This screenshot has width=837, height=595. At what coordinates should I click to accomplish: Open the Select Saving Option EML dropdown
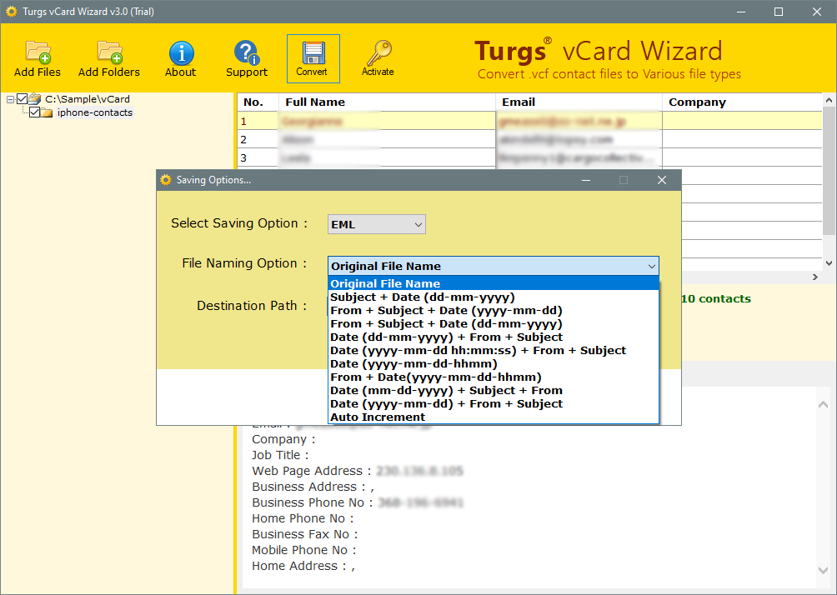[x=376, y=225]
